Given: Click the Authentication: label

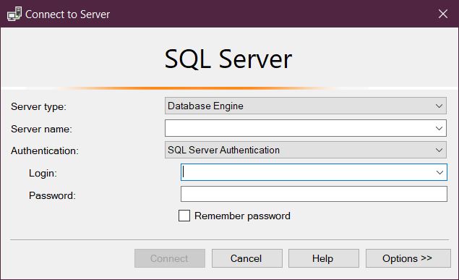Looking at the screenshot, I should [45, 150].
